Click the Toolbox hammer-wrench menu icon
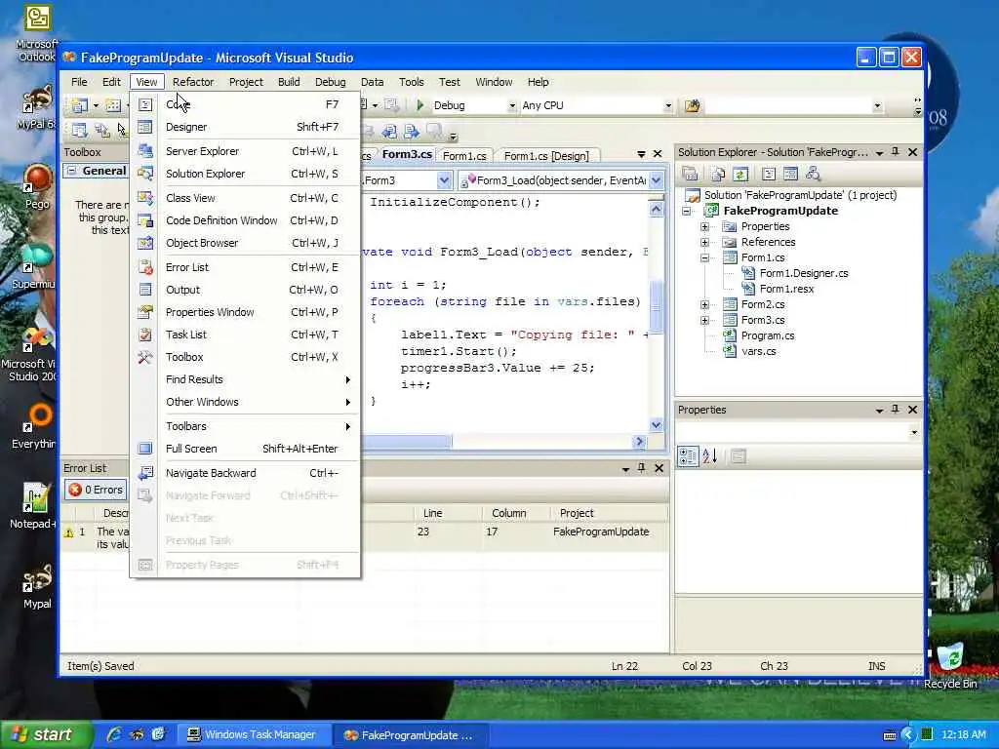The width and height of the screenshot is (999, 749). (x=145, y=357)
